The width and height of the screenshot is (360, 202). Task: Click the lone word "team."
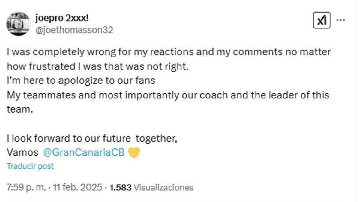(19, 110)
